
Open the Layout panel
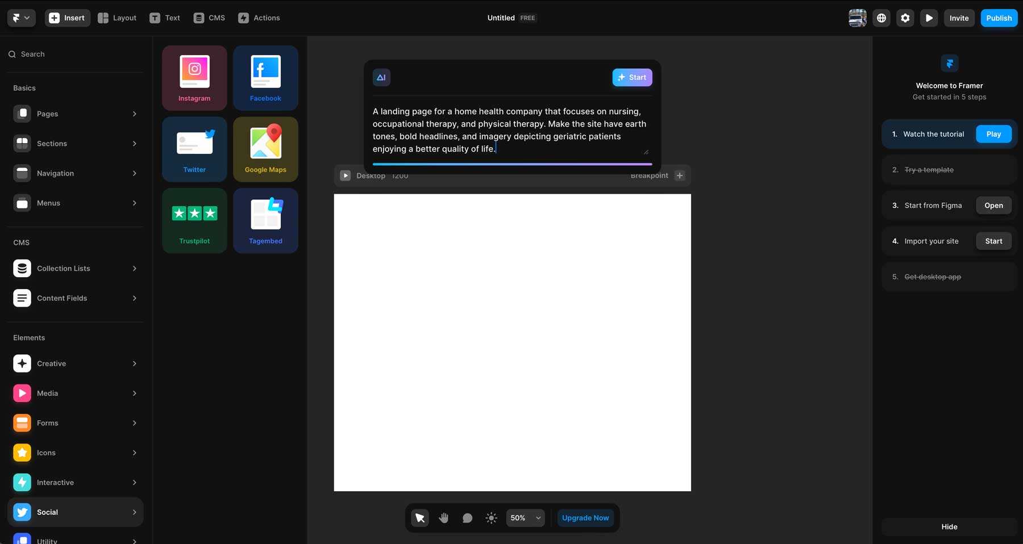(x=117, y=18)
